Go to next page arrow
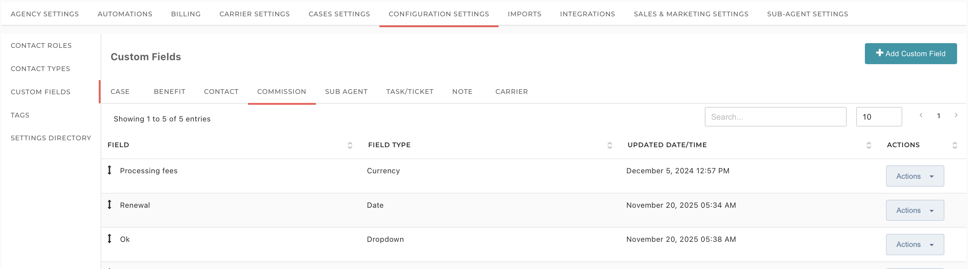The width and height of the screenshot is (968, 269). [x=956, y=116]
